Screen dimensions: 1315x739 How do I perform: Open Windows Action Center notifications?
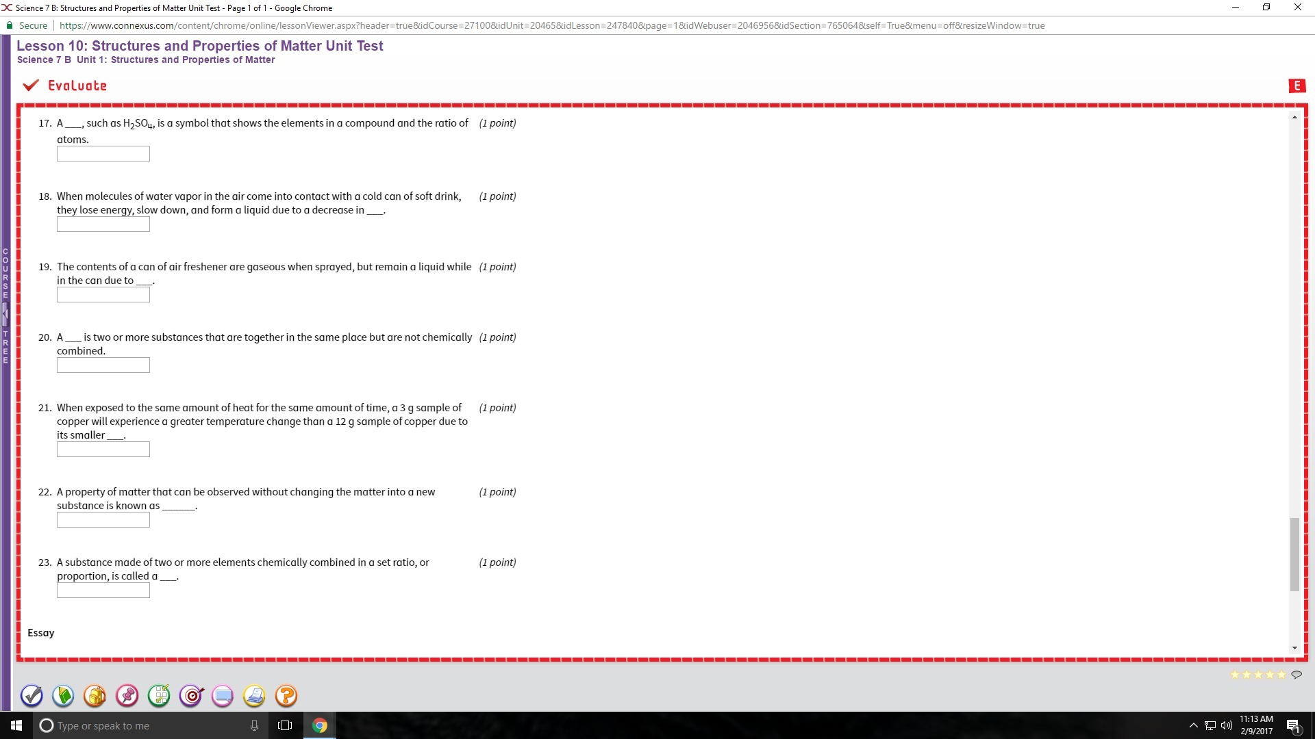pos(1293,725)
